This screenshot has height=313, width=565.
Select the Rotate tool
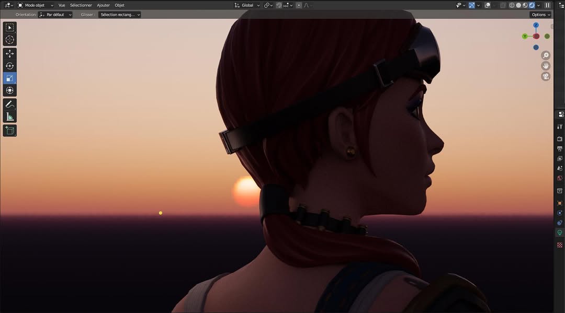pyautogui.click(x=10, y=66)
